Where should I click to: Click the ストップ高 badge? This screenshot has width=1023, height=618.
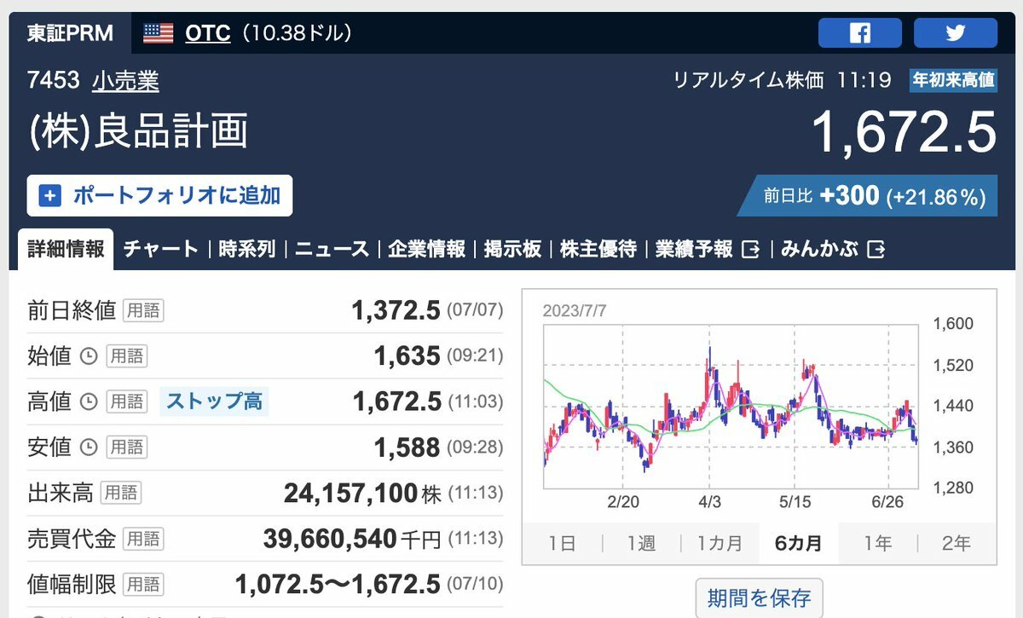214,401
